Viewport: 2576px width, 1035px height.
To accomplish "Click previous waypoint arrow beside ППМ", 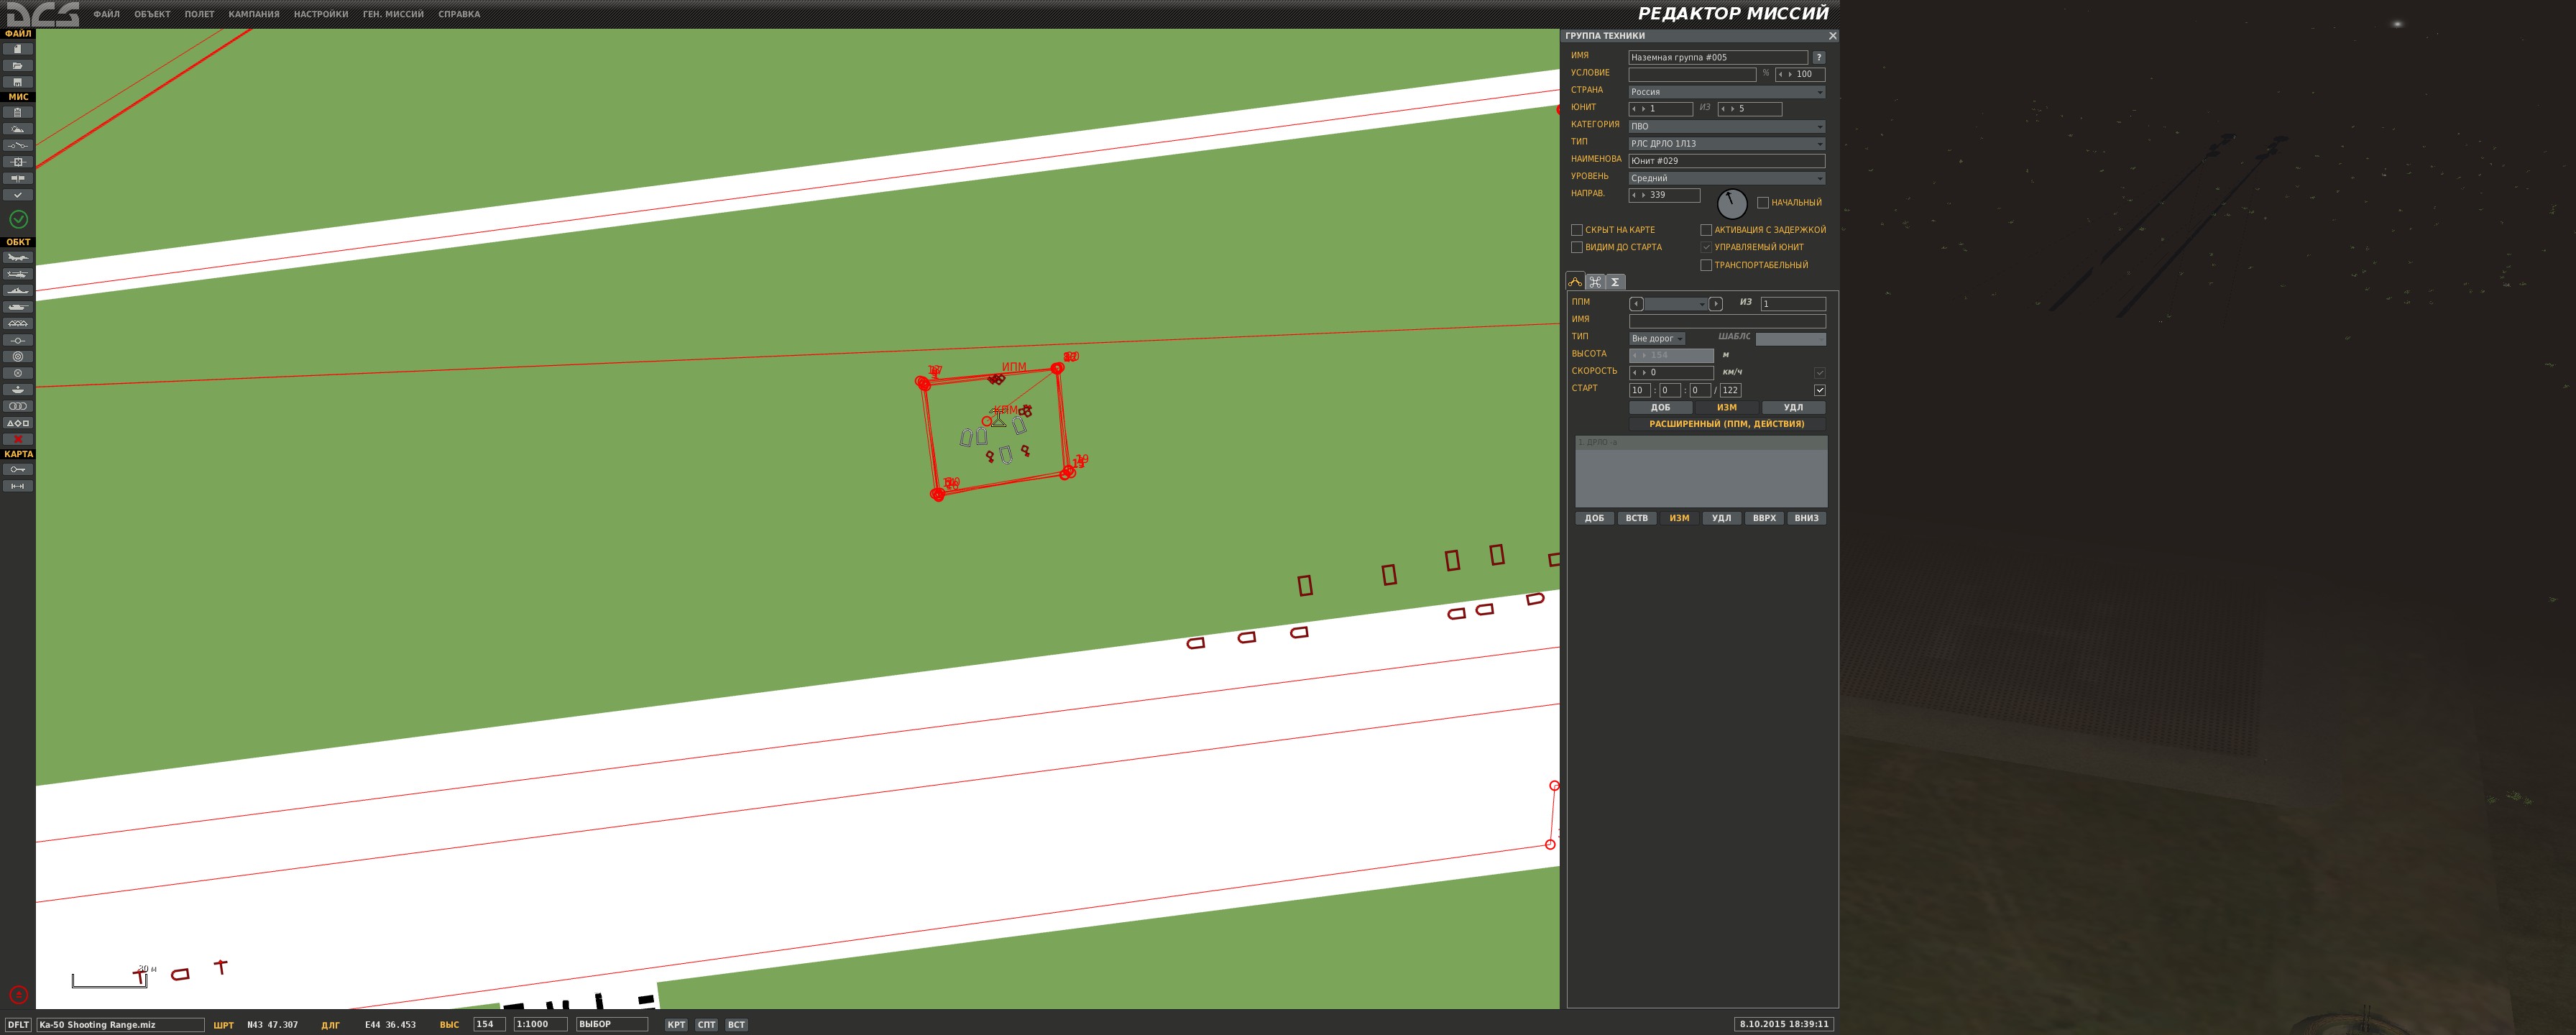I will pyautogui.click(x=1636, y=304).
